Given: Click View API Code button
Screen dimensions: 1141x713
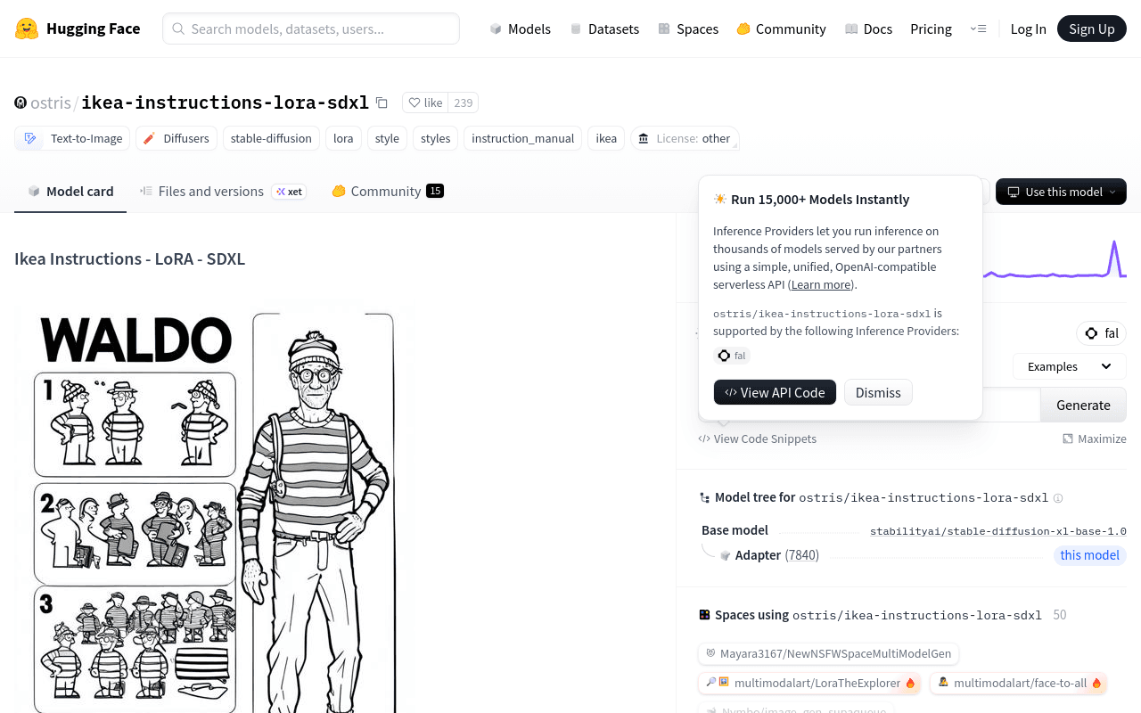Looking at the screenshot, I should (775, 392).
